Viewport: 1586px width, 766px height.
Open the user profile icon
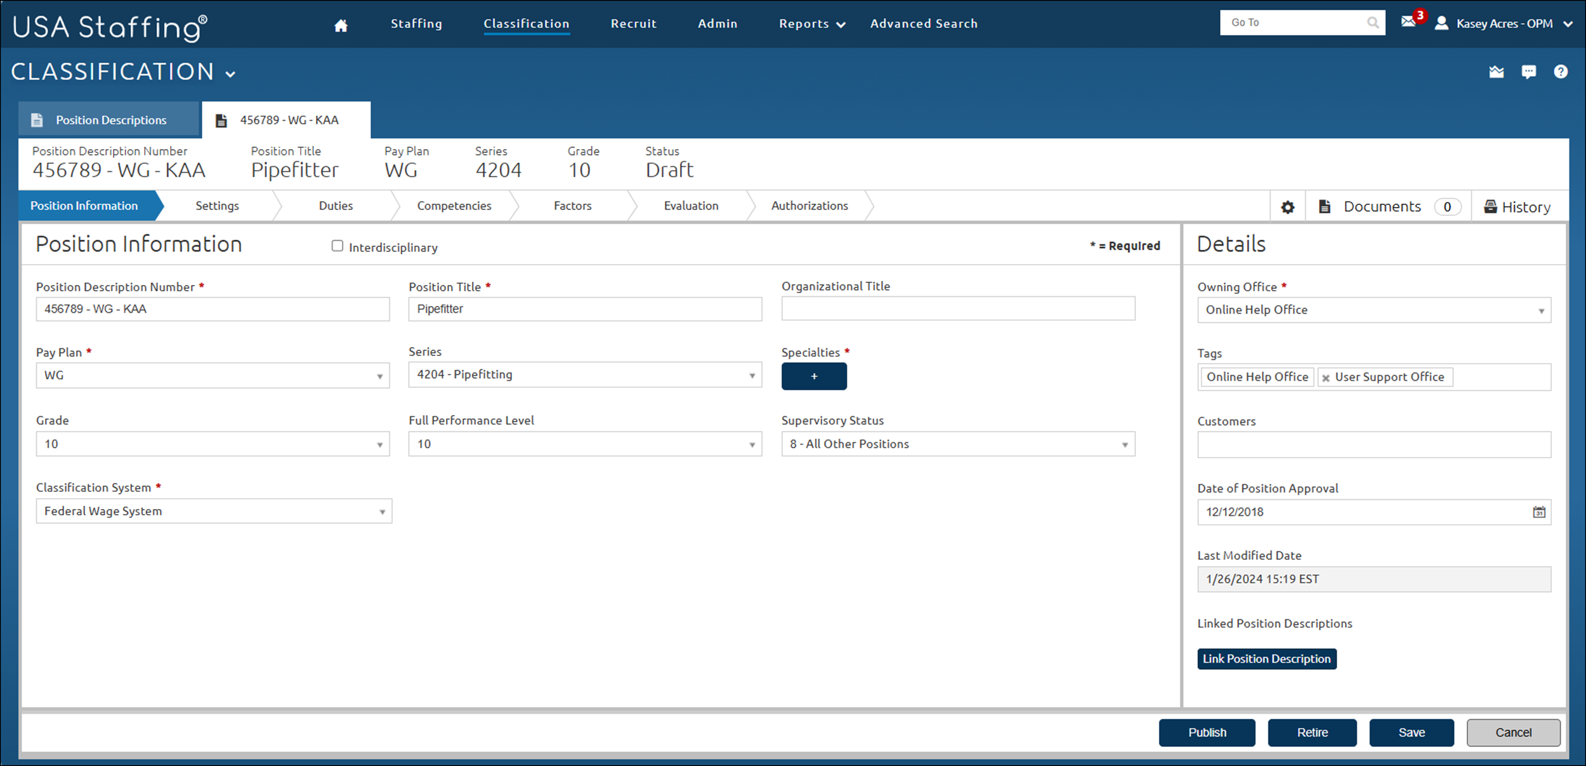[1441, 23]
